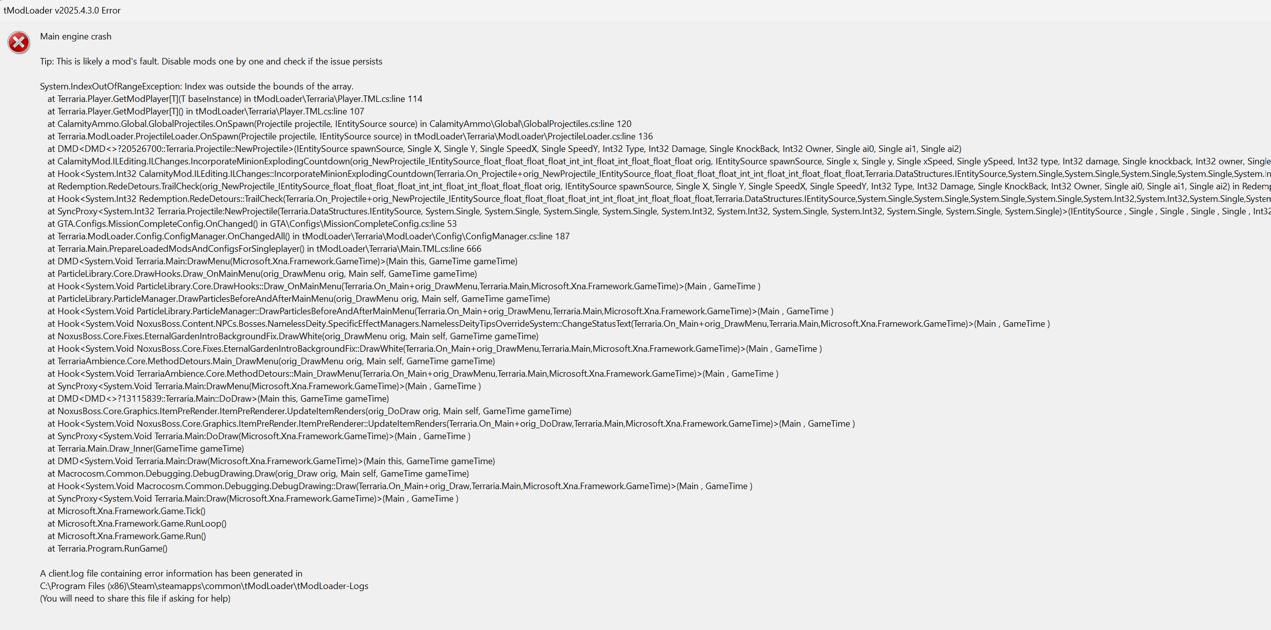Click the tip about disabling mods
The image size is (1271, 630).
pyautogui.click(x=211, y=61)
